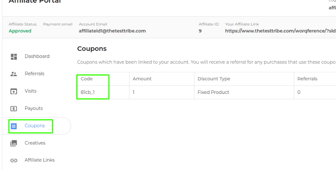This screenshot has width=336, height=170.
Task: Click the Referrals people icon
Action: click(x=14, y=74)
